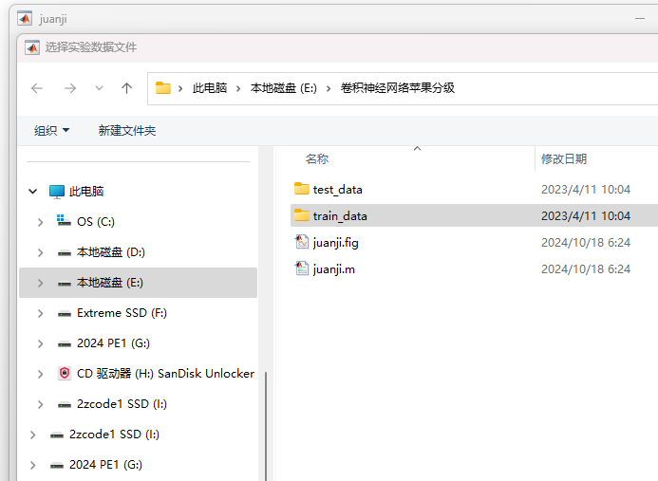Expand the 本地磁盘 (D:) node
This screenshot has width=658, height=481.
click(40, 252)
